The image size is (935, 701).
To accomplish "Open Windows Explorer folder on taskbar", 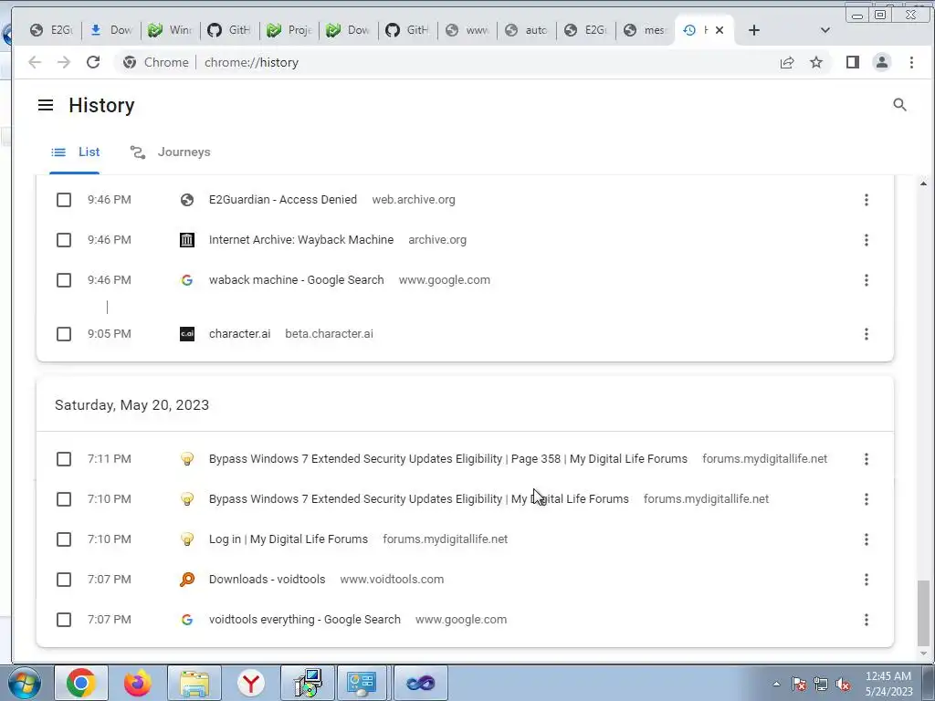I will [194, 683].
